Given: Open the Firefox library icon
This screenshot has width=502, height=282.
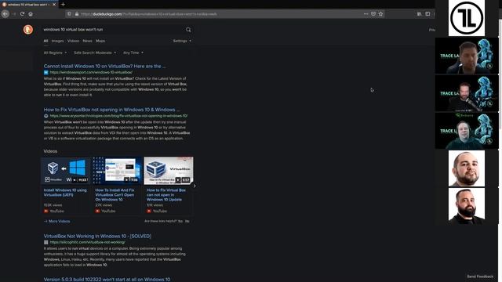Looking at the screenshot, I should tap(419, 14).
